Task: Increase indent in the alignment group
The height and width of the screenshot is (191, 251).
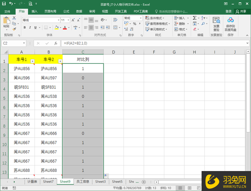Action: (x=108, y=27)
